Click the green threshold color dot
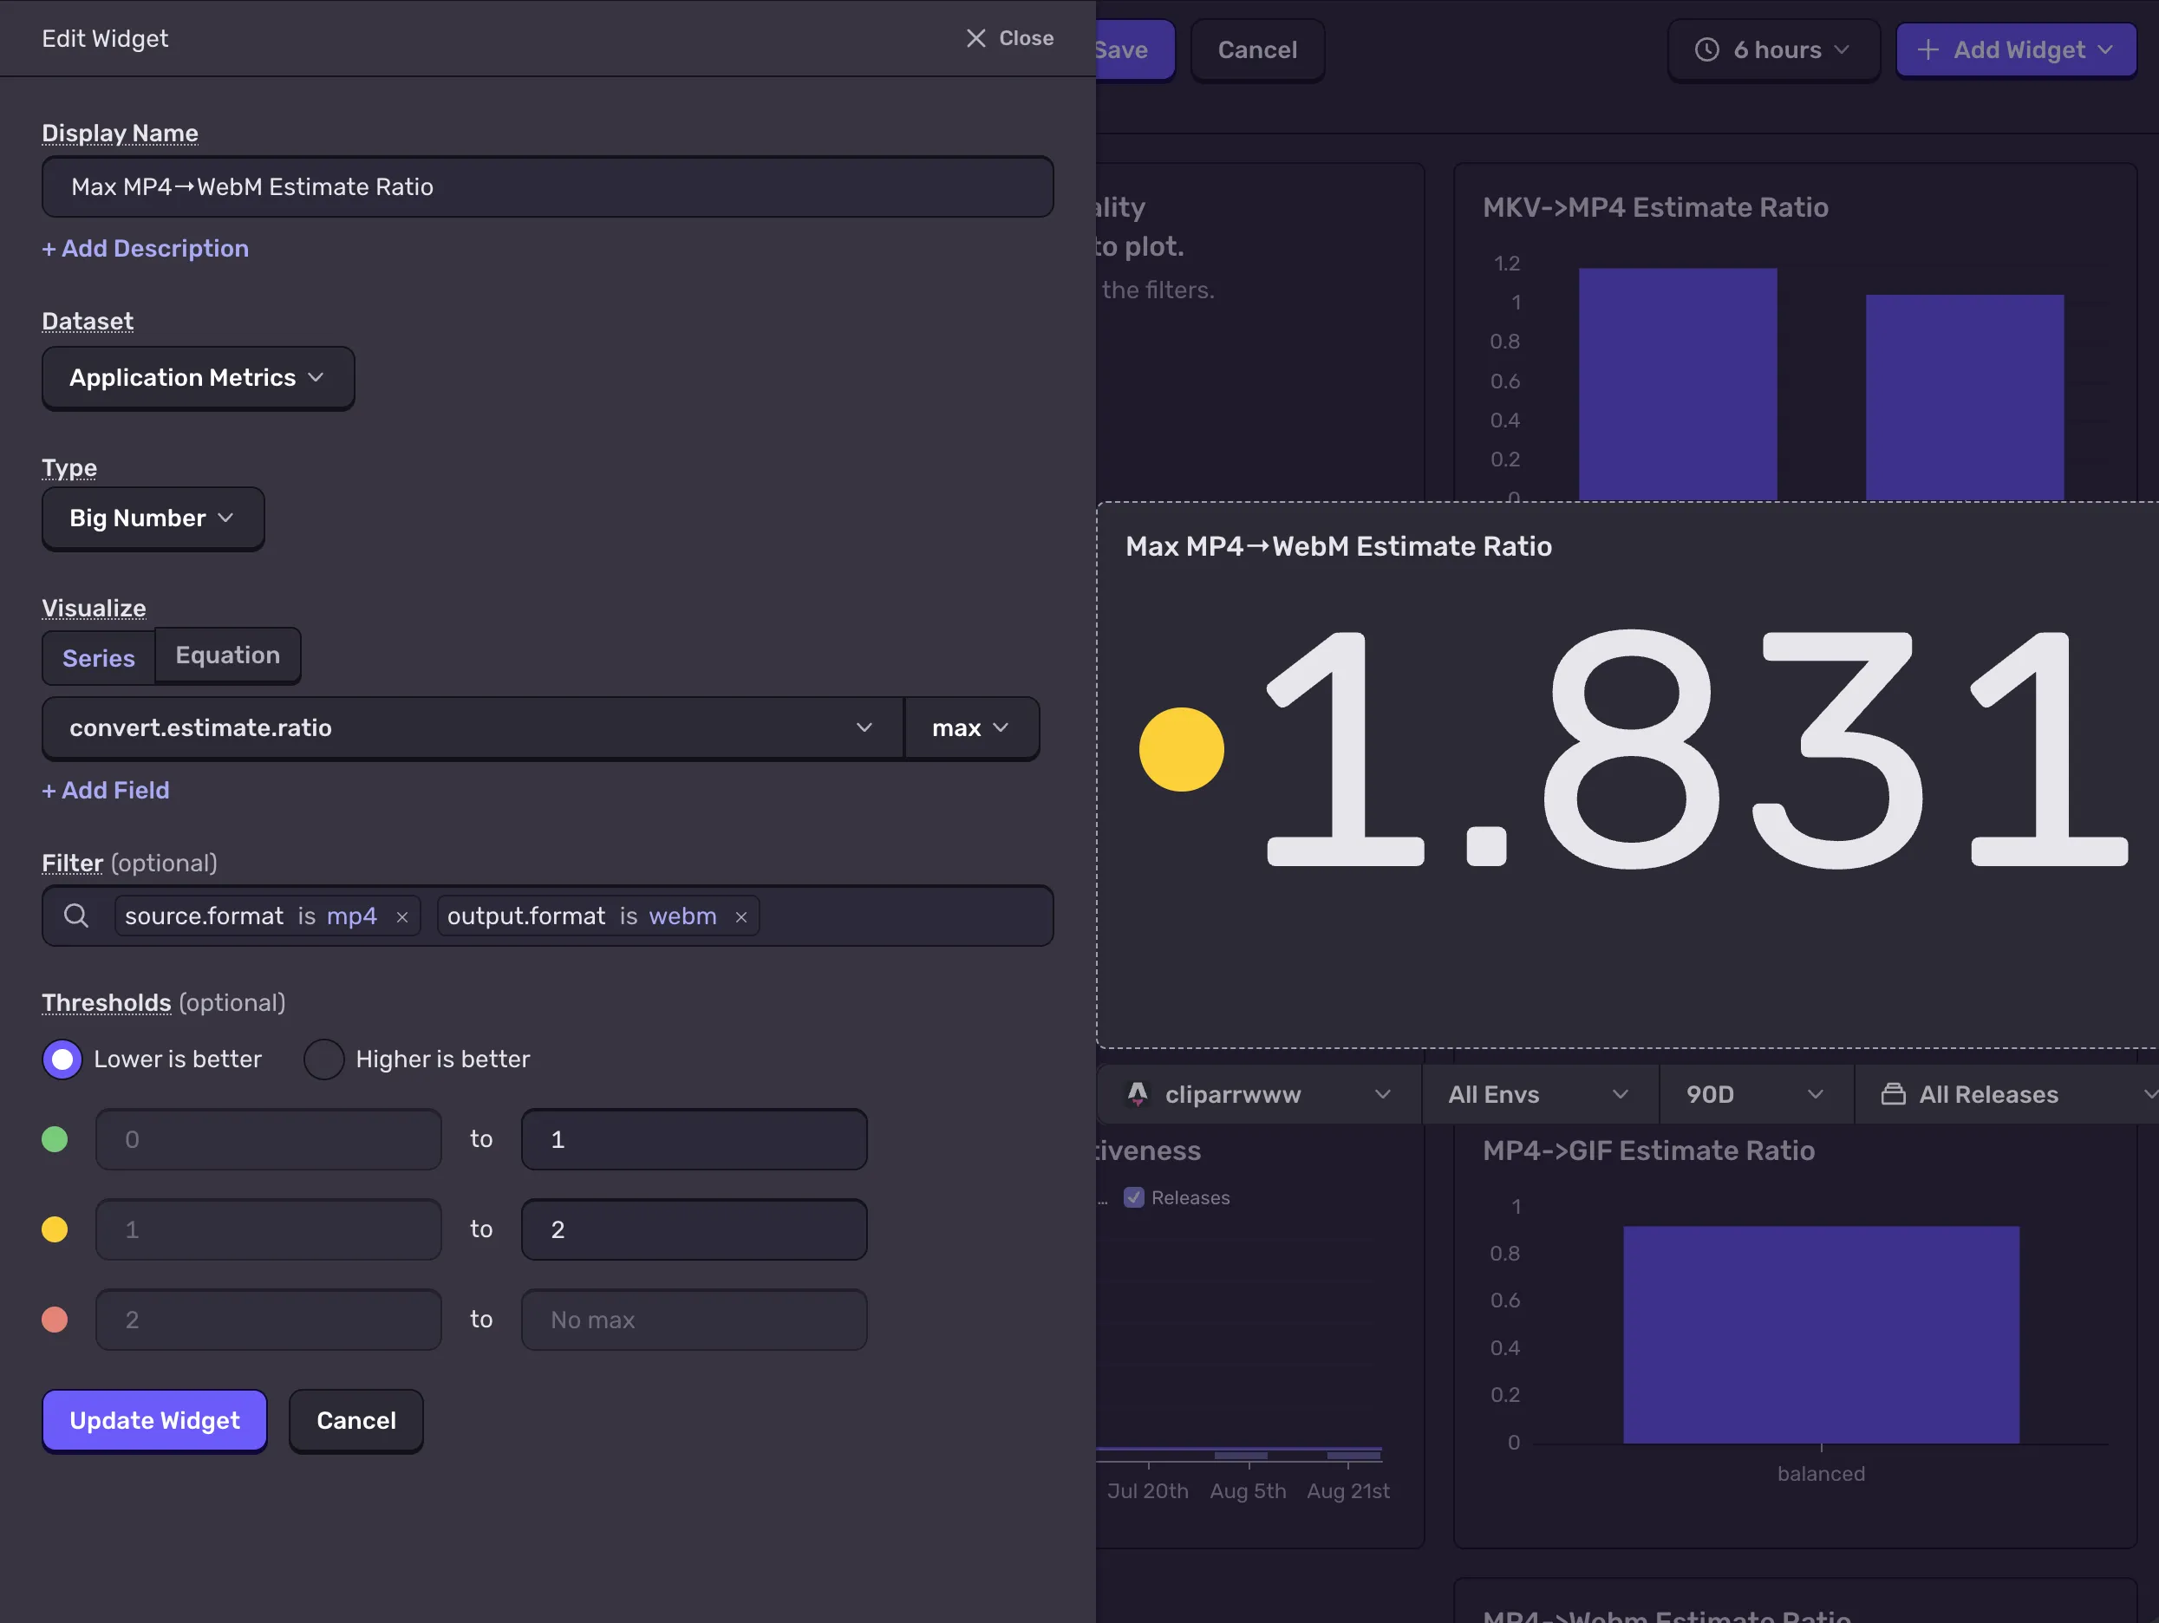The height and width of the screenshot is (1623, 2159). tap(55, 1139)
